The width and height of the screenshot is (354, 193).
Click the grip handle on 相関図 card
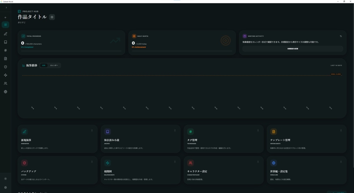(x=175, y=162)
